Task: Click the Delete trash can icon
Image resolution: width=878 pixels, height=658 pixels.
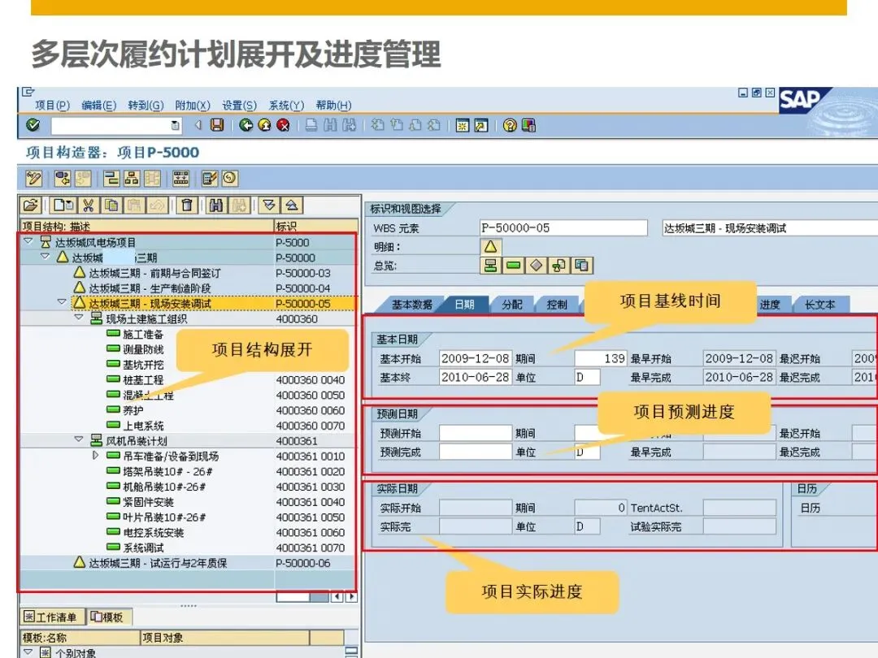Action: (187, 206)
